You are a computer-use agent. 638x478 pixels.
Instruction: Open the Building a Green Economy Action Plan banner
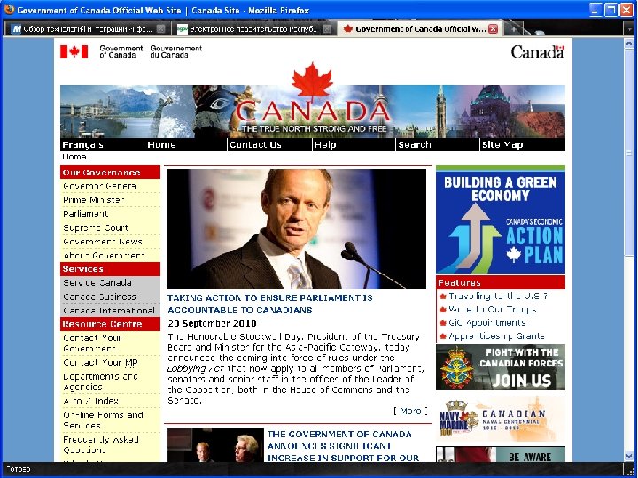(x=501, y=220)
